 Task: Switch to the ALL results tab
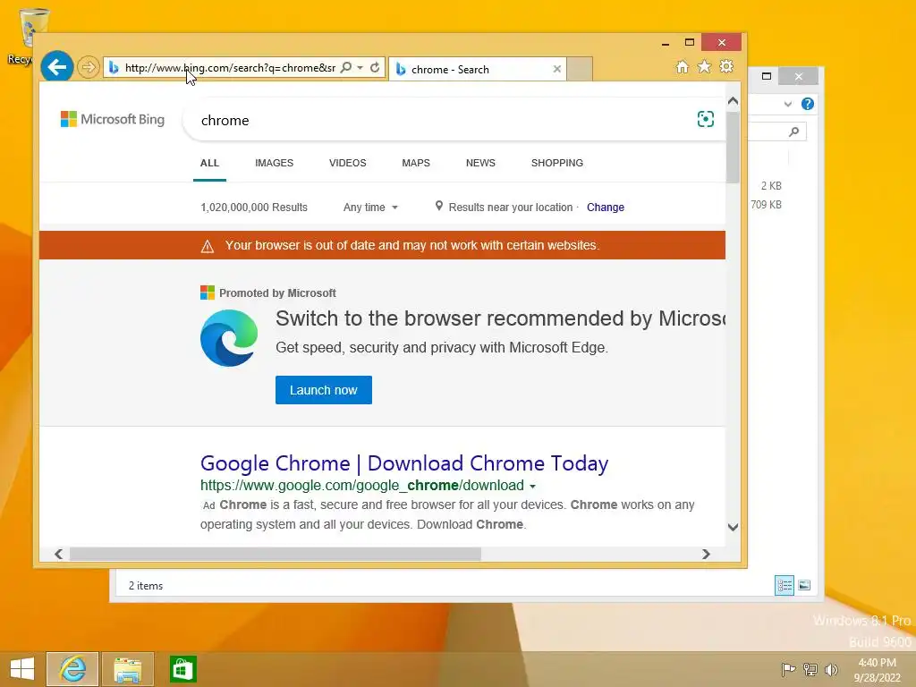pyautogui.click(x=209, y=163)
